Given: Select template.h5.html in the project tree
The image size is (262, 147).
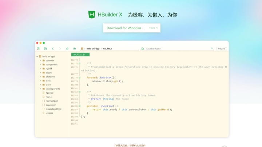Looking at the screenshot, I should 53,109.
